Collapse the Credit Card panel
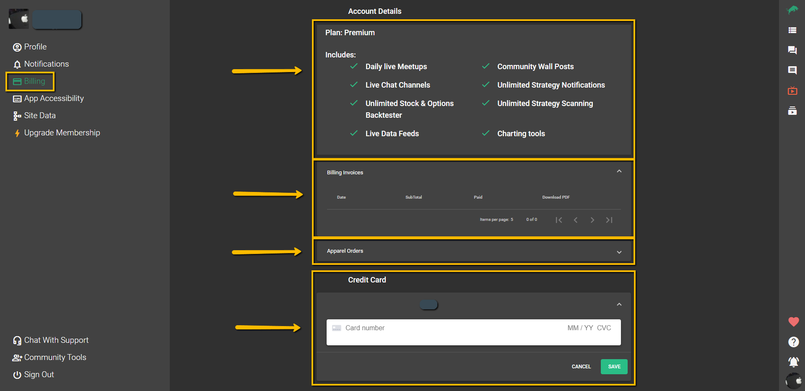 pos(619,305)
